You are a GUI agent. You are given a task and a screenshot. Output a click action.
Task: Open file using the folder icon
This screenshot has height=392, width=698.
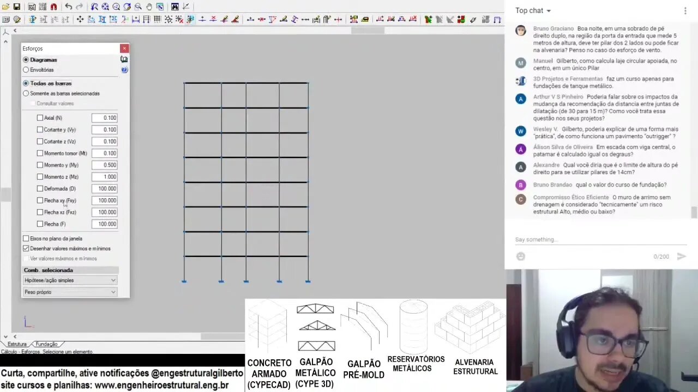click(x=6, y=7)
